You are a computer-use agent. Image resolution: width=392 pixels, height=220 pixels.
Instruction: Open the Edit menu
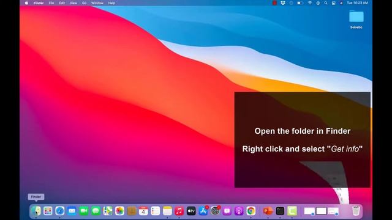[x=62, y=3]
